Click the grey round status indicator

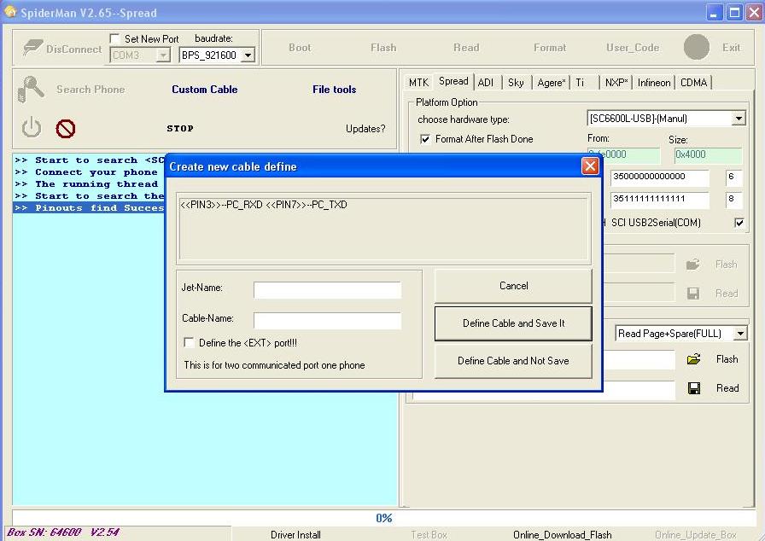(x=696, y=47)
